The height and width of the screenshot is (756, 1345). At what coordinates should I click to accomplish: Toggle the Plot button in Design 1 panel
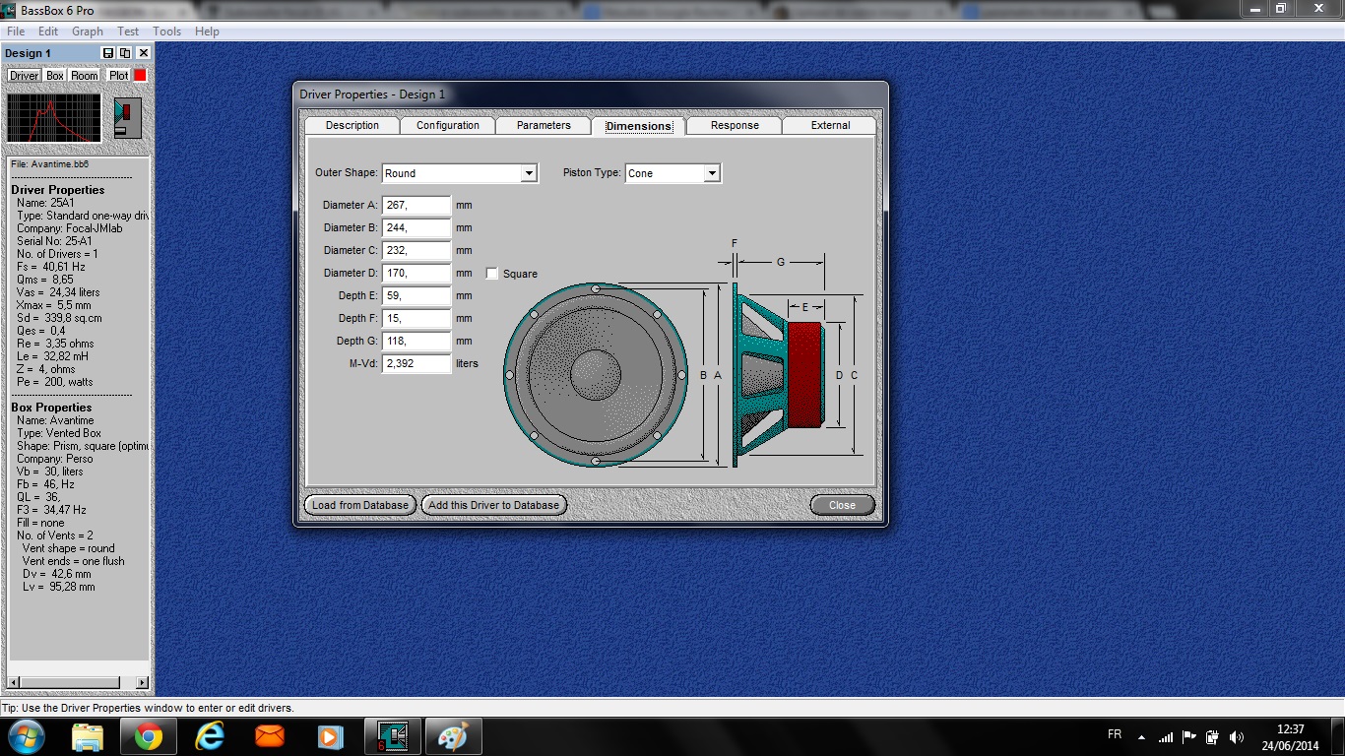point(118,76)
